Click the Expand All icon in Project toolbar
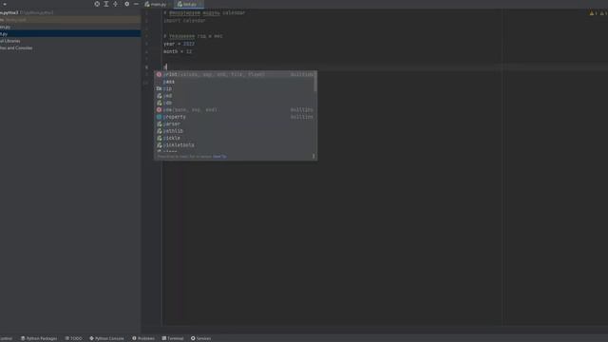 (106, 4)
